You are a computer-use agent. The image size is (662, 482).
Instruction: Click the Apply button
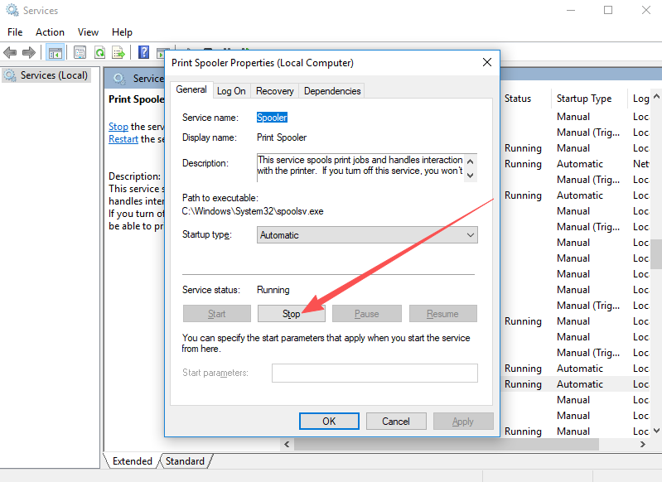462,422
